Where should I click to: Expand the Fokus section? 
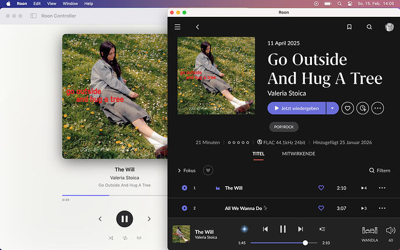[186, 171]
